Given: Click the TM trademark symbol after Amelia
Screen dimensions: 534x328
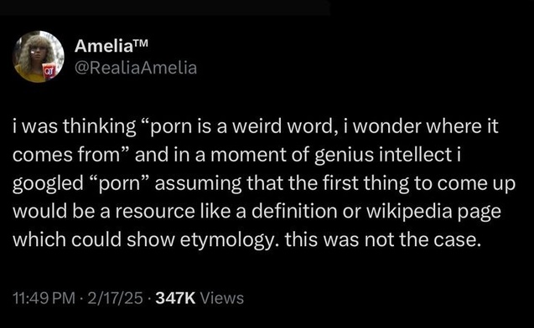Looking at the screenshot, I should [x=142, y=43].
